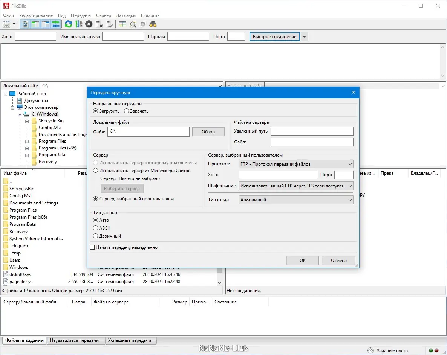Click the Документы tree icon
The width and height of the screenshot is (447, 355).
[x=20, y=101]
